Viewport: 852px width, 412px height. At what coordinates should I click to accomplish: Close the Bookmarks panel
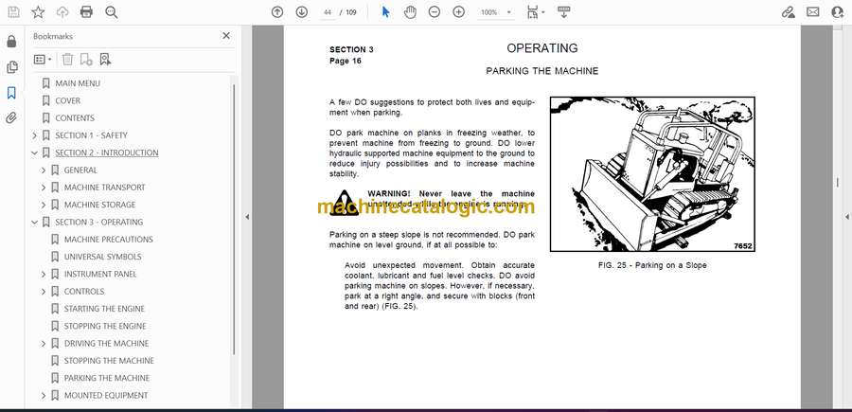(226, 36)
